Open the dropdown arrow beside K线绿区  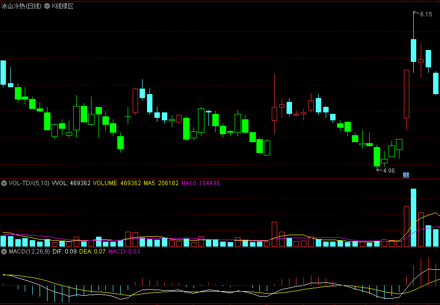pos(47,6)
